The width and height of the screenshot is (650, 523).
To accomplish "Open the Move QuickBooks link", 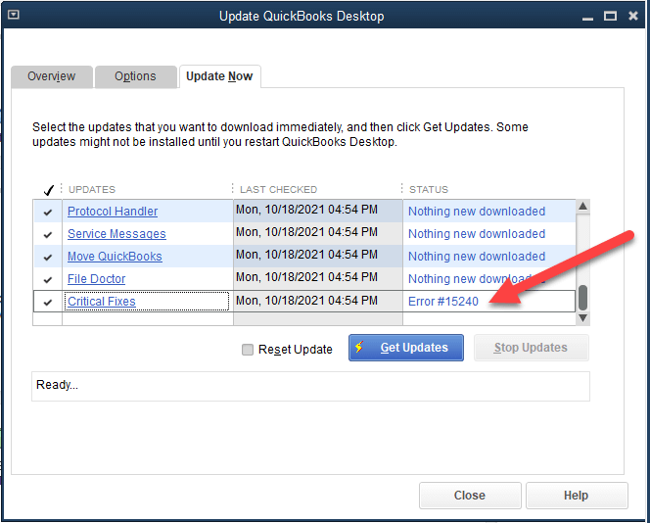I will (115, 257).
